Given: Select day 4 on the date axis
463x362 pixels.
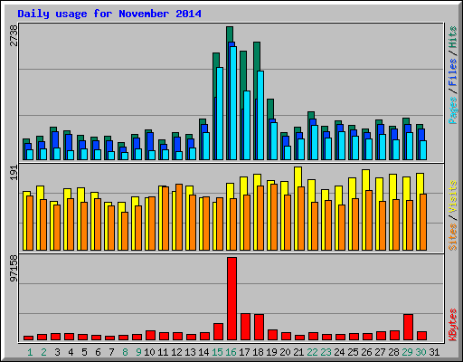Looking at the screenshot, I should click(71, 352).
